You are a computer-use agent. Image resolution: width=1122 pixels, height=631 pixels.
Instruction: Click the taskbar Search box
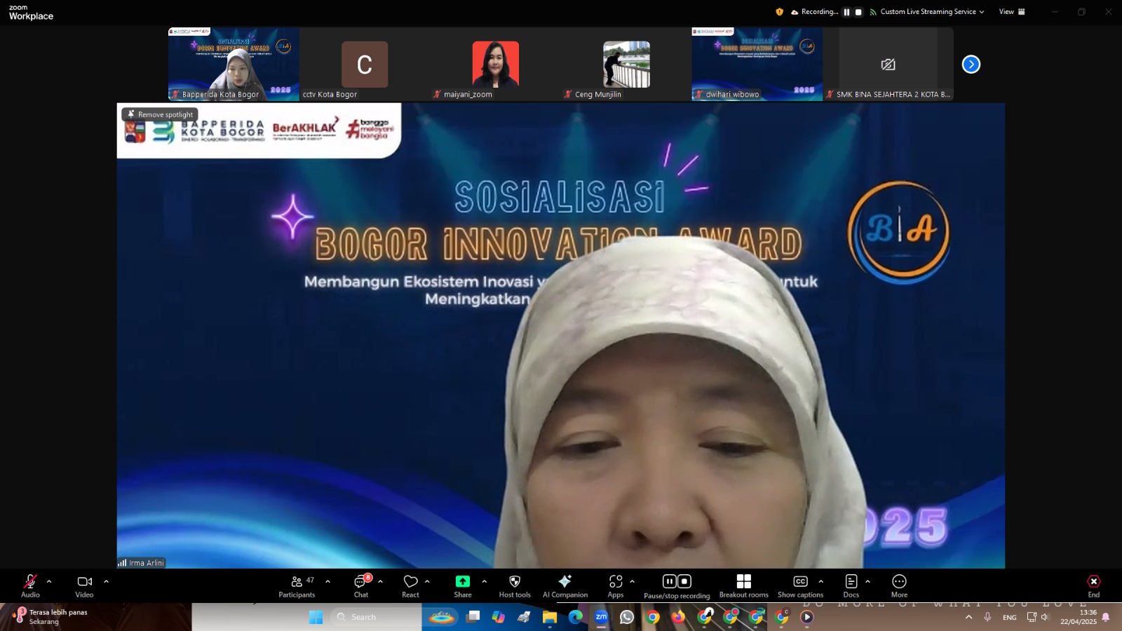[377, 617]
